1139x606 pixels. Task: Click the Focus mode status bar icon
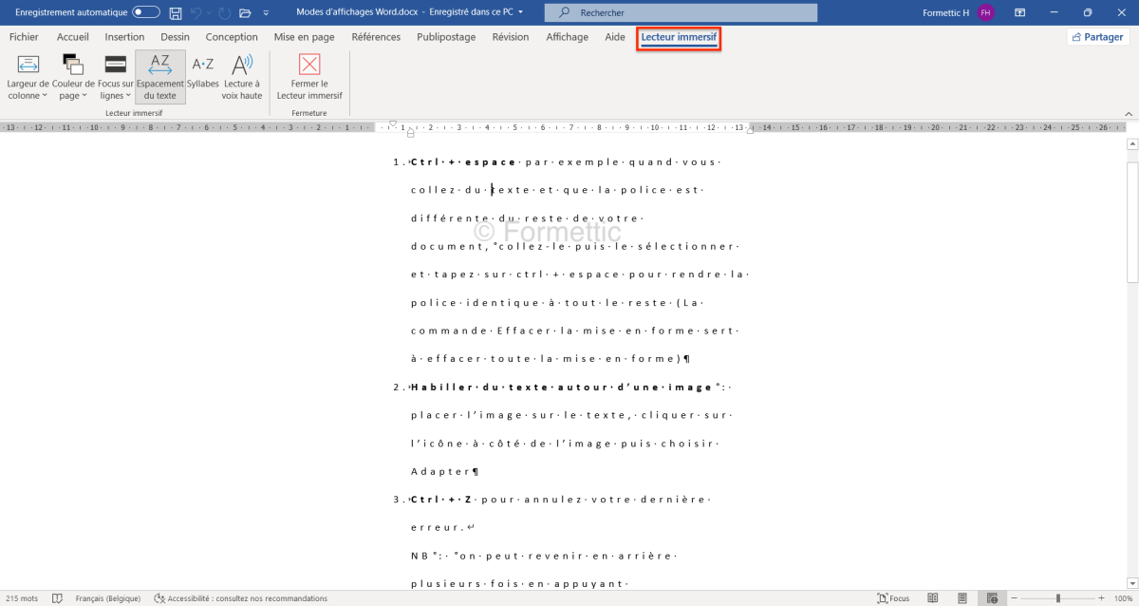(x=893, y=598)
